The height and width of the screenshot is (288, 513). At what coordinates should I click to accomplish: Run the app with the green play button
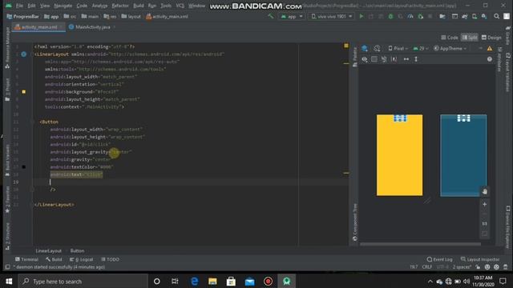pyautogui.click(x=362, y=16)
